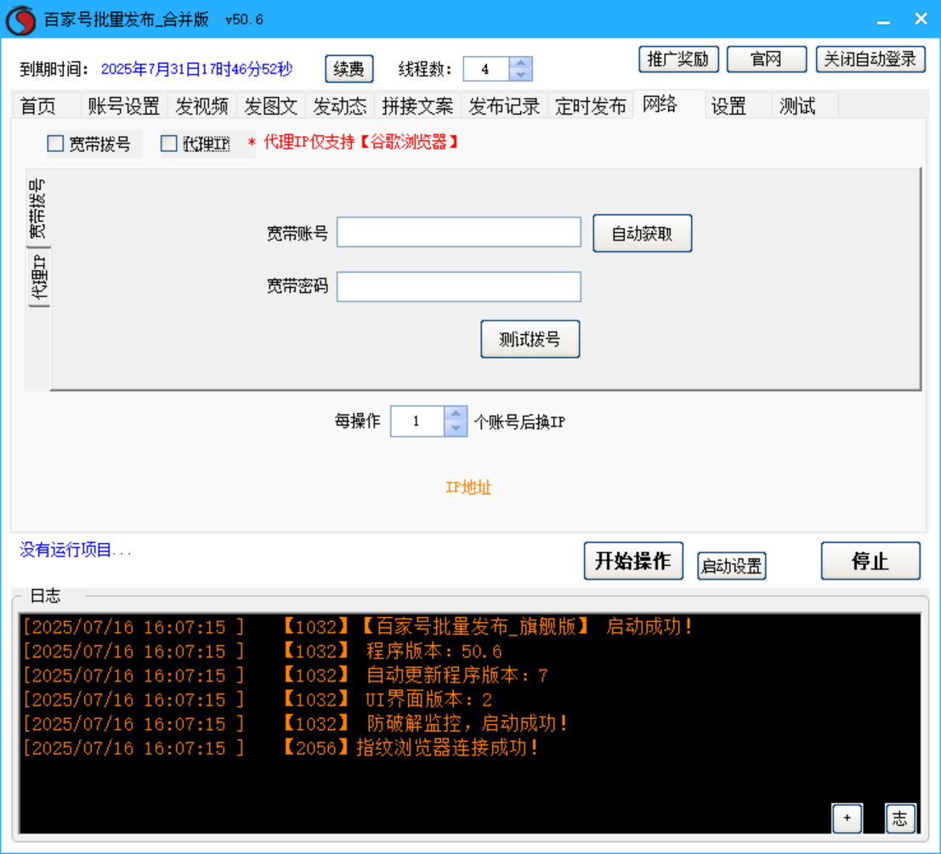Click the red swirl app logo icon
941x854 pixels.
coord(21,20)
